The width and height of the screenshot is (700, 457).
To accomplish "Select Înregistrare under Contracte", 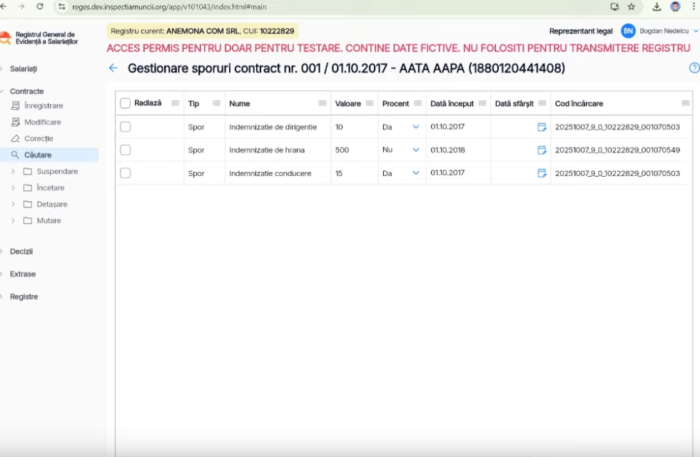I will pos(44,106).
